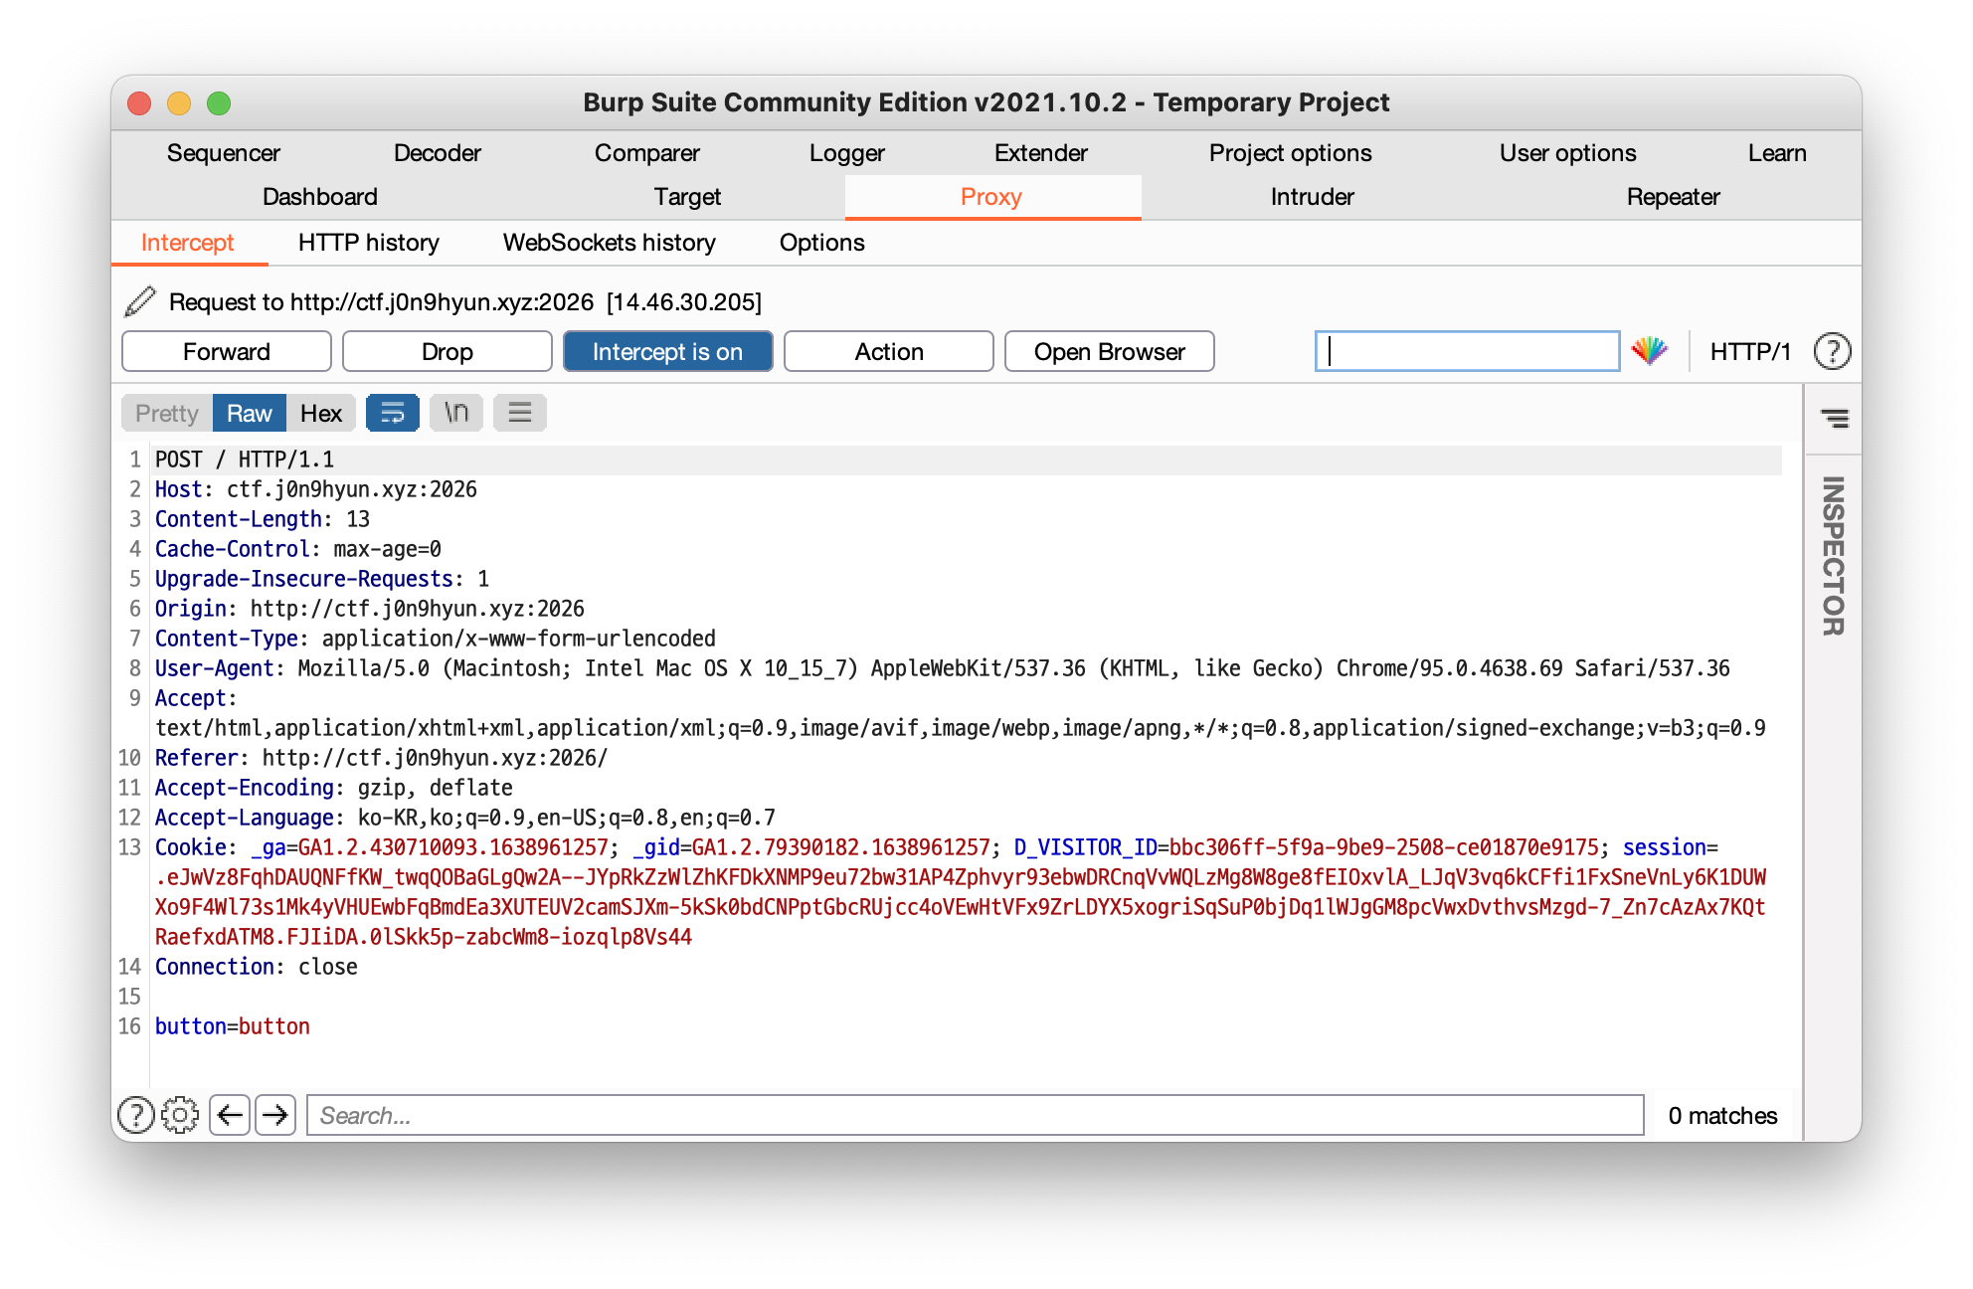Click the next match arrow
Image resolution: width=1973 pixels, height=1289 pixels.
point(275,1115)
